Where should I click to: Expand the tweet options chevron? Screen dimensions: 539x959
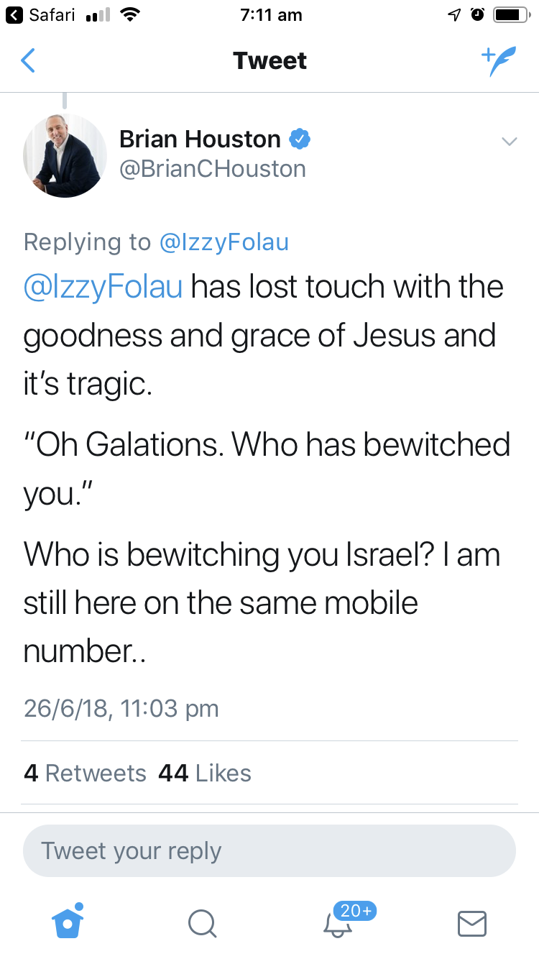[x=509, y=142]
